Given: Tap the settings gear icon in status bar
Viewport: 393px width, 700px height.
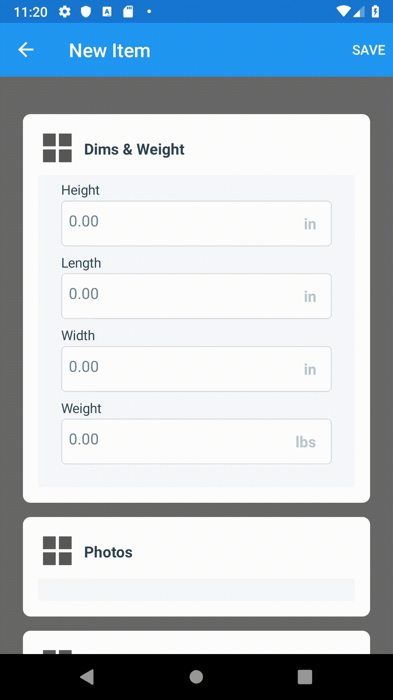Looking at the screenshot, I should tap(65, 11).
